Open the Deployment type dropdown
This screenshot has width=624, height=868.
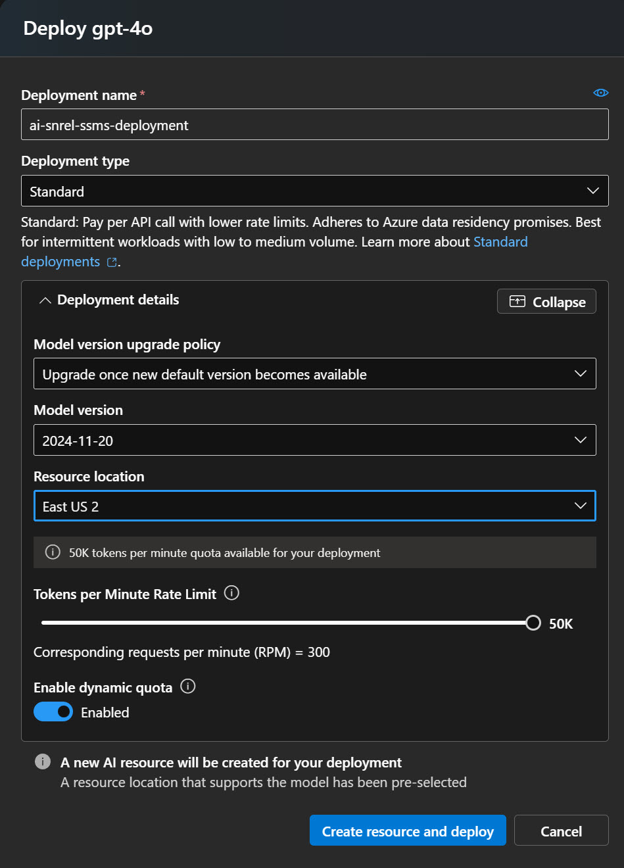pos(314,191)
